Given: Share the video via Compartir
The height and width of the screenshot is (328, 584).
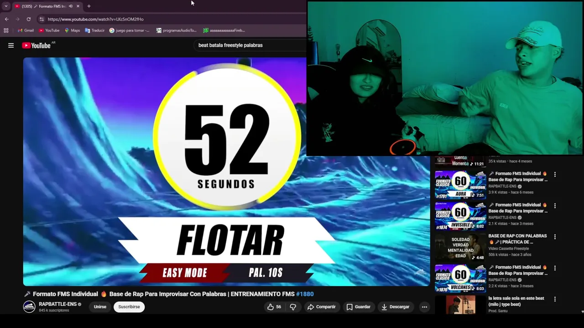Looking at the screenshot, I should tap(321, 307).
